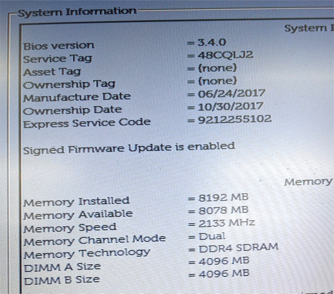This screenshot has height=294, width=334.
Task: Select the Asset Tag label
Action: [52, 72]
